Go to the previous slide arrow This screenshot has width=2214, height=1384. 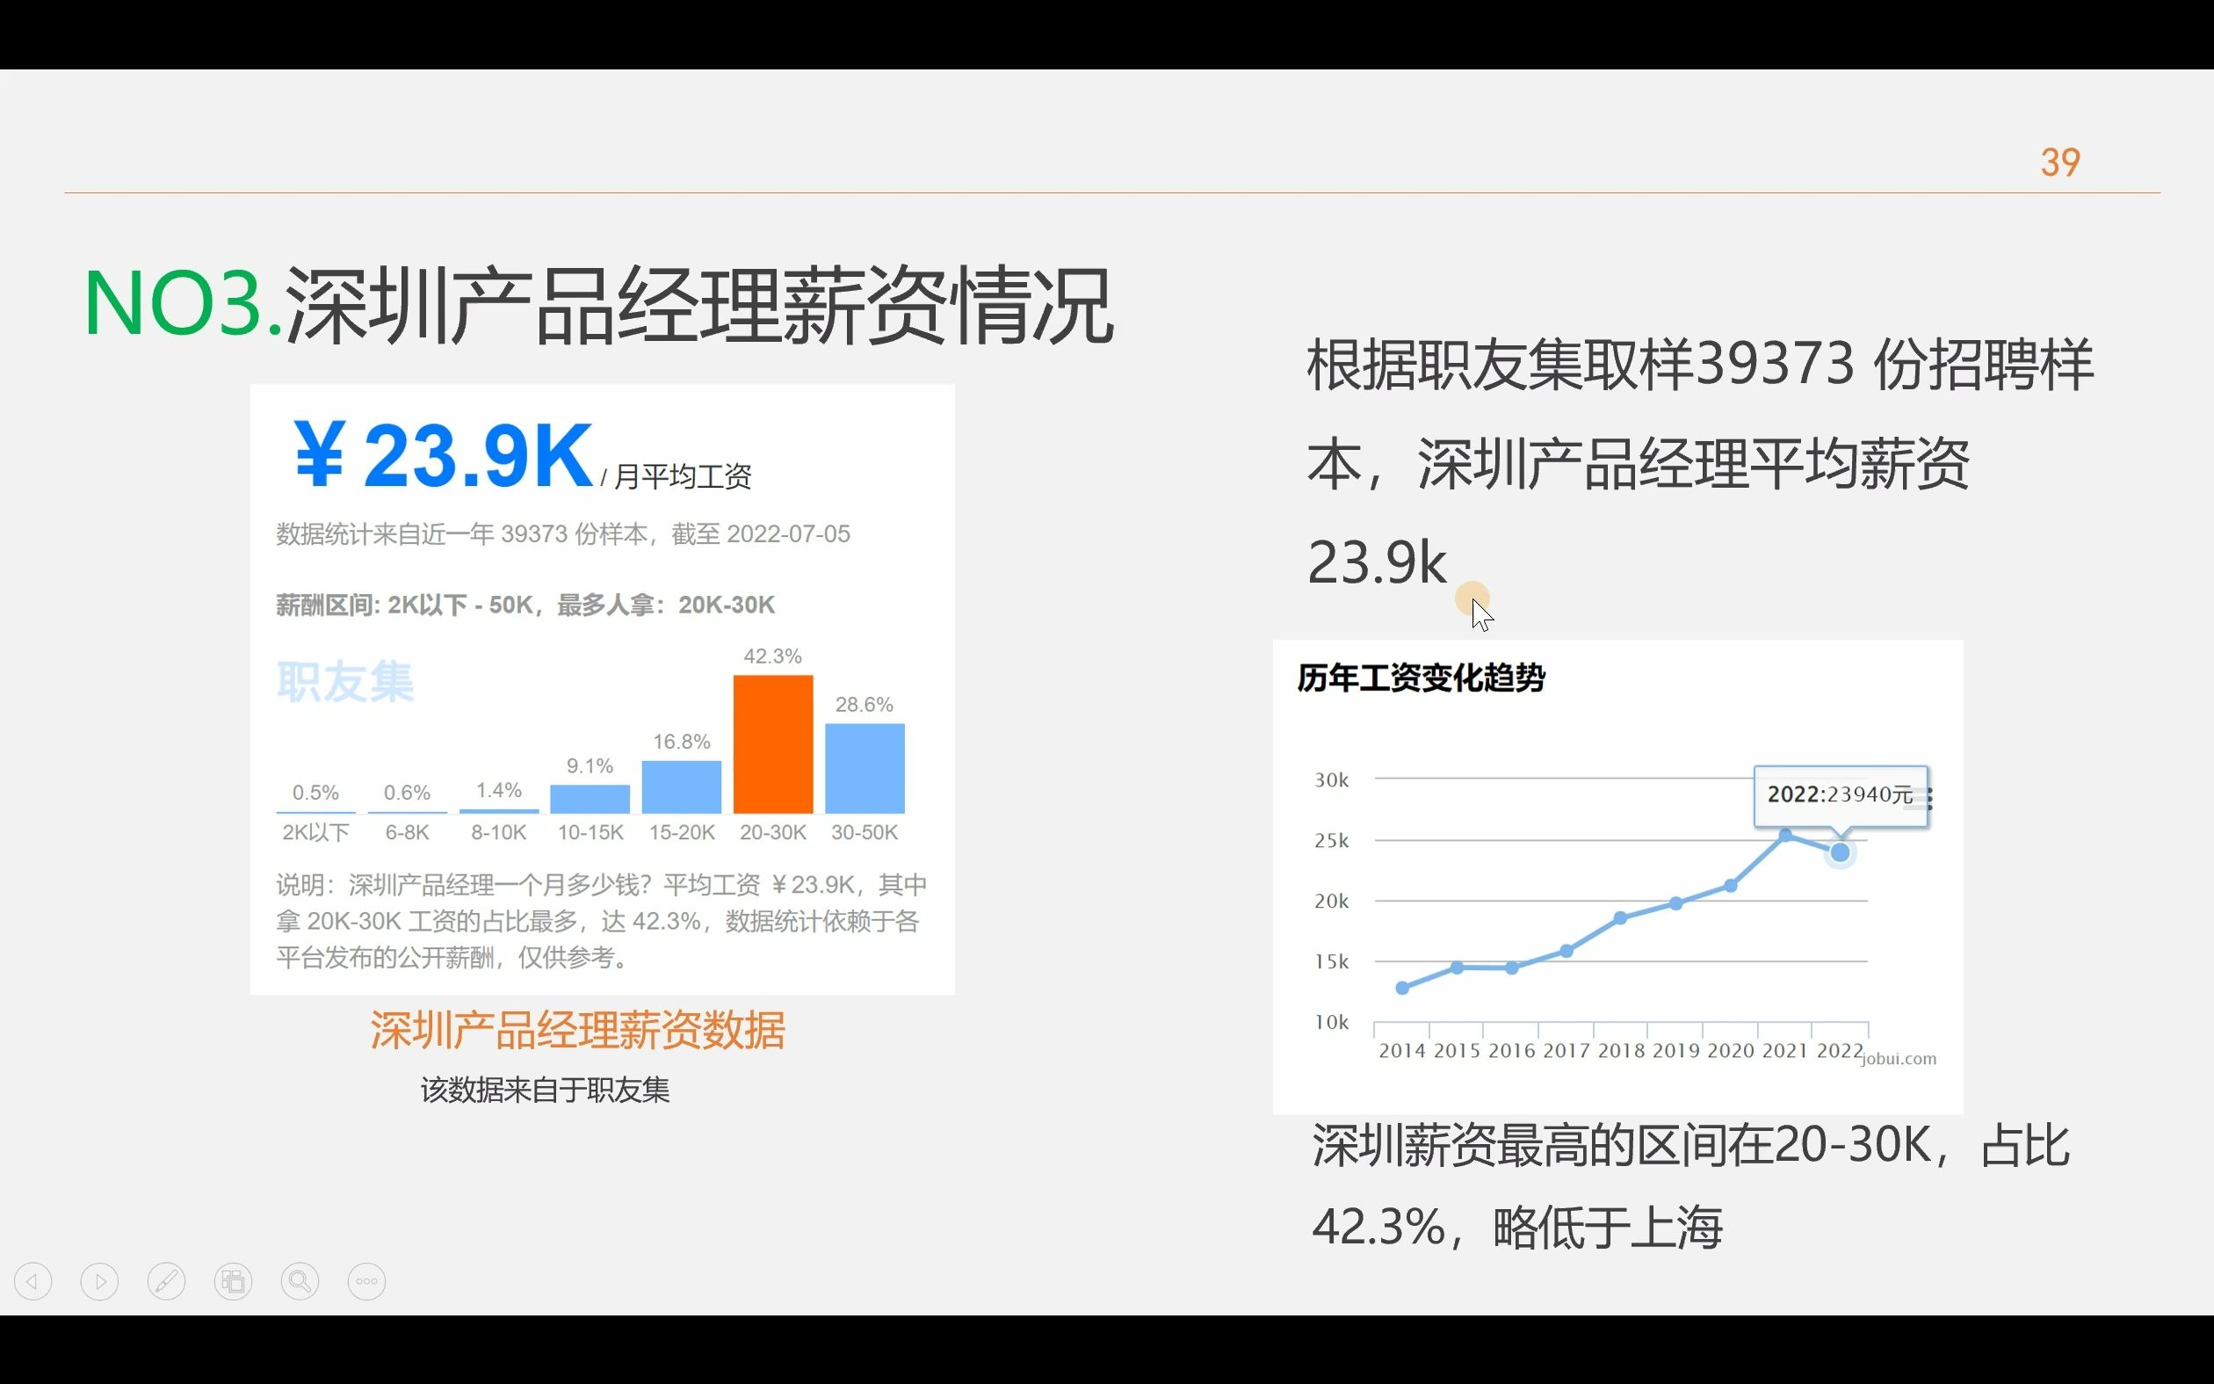(x=33, y=1280)
